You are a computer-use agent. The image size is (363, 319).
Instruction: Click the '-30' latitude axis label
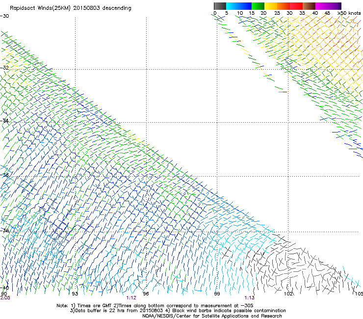point(4,16)
